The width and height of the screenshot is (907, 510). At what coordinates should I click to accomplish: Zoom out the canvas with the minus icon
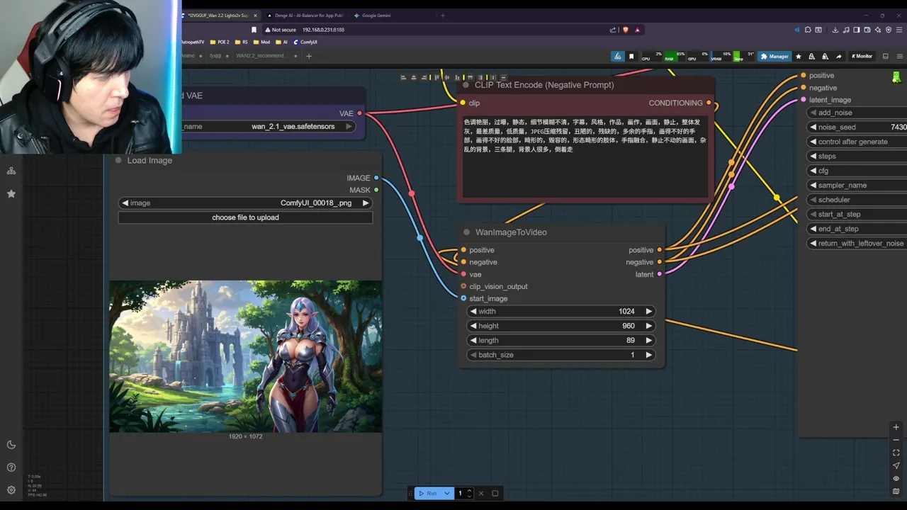pos(896,440)
